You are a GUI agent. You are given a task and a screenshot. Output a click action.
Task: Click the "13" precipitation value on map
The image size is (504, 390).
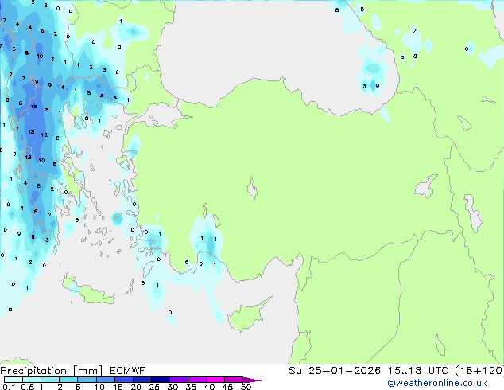click(x=31, y=131)
